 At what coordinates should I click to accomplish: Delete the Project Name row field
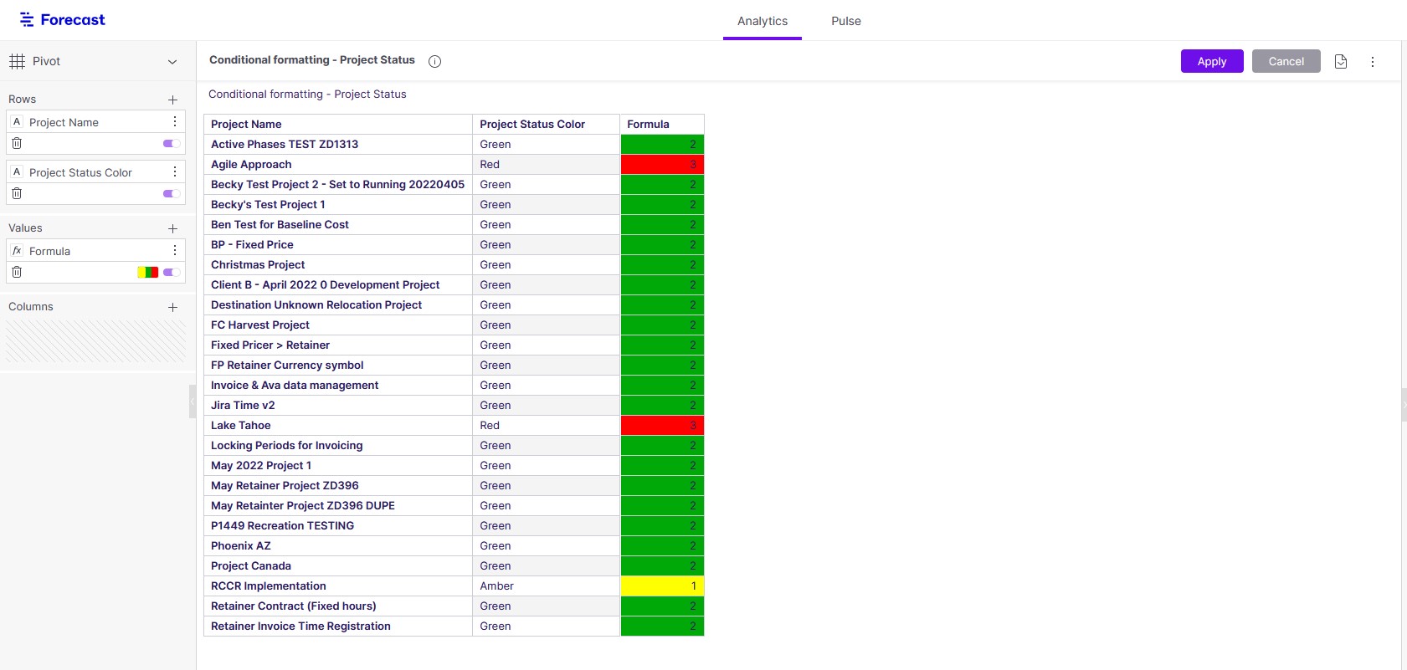pos(17,144)
